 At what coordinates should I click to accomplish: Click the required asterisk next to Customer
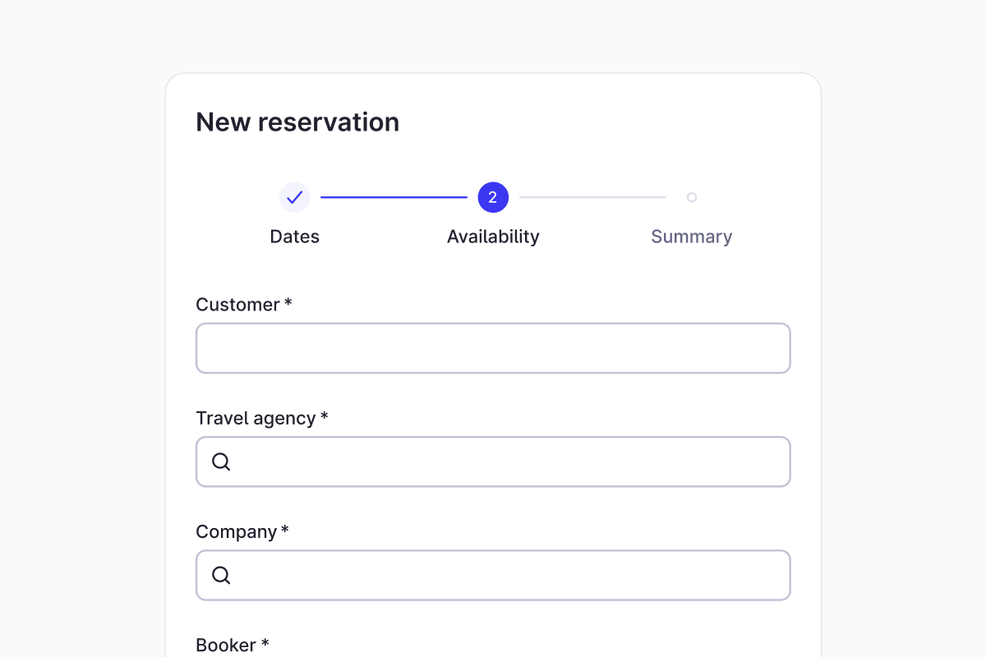tap(288, 304)
